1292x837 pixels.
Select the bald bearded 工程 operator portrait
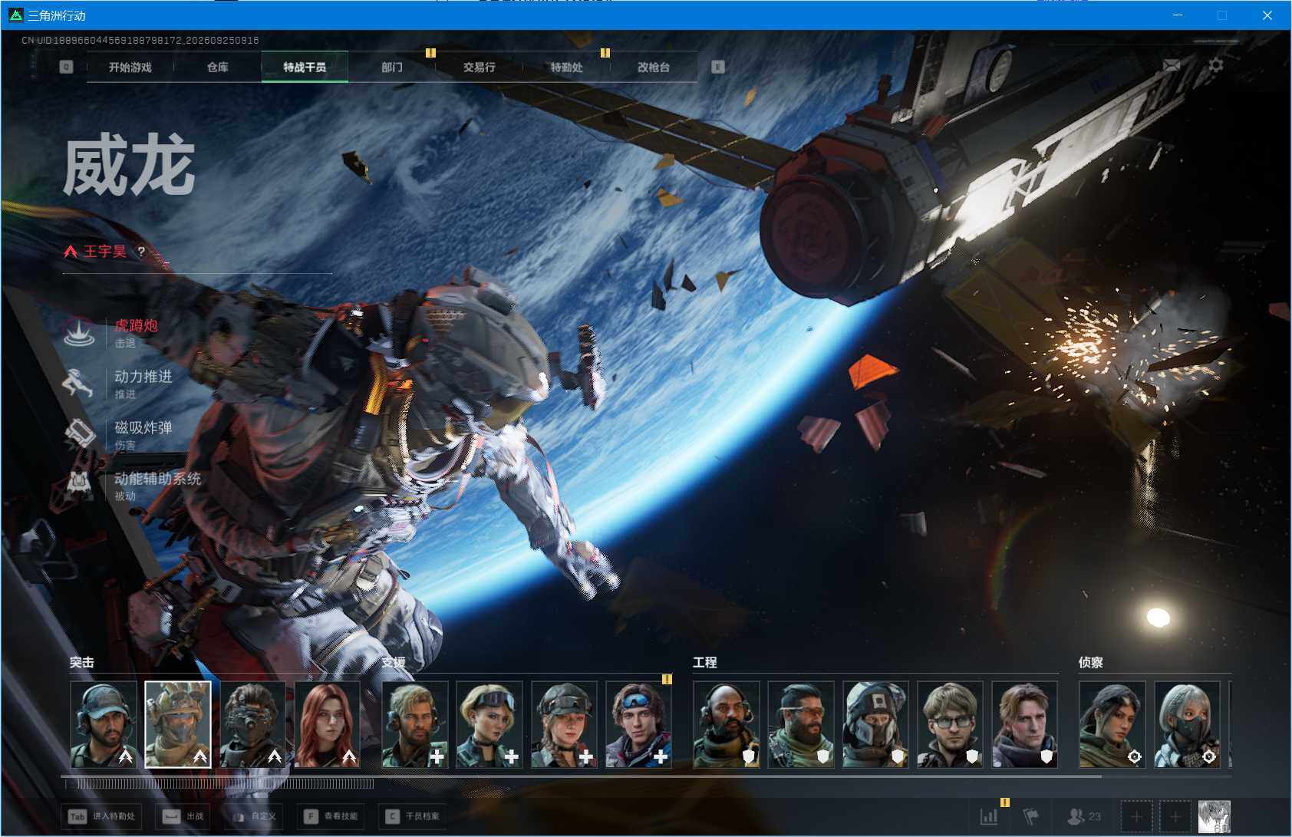pos(727,724)
